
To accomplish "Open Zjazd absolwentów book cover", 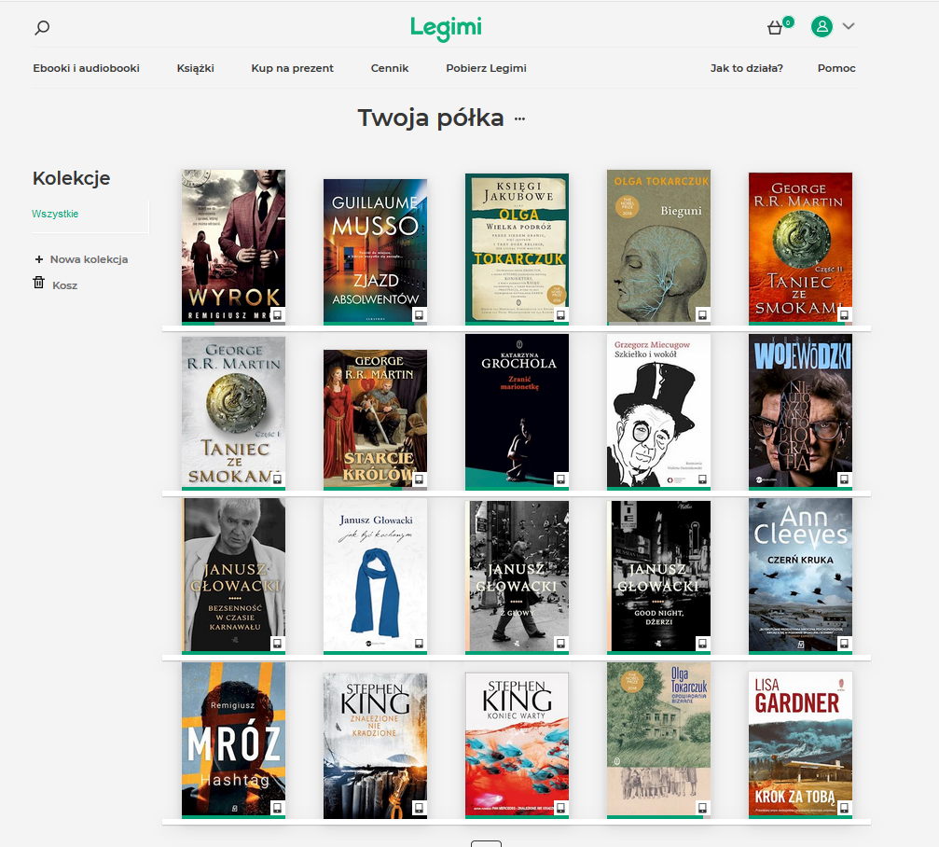I will 376,250.
